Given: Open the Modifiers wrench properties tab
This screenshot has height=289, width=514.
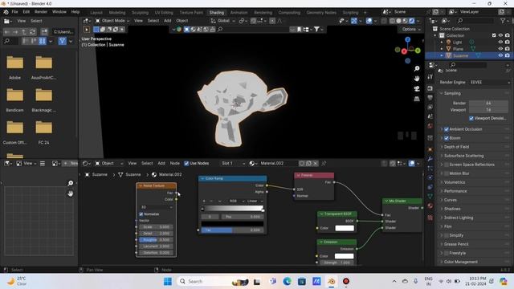Looking at the screenshot, I should (x=430, y=159).
